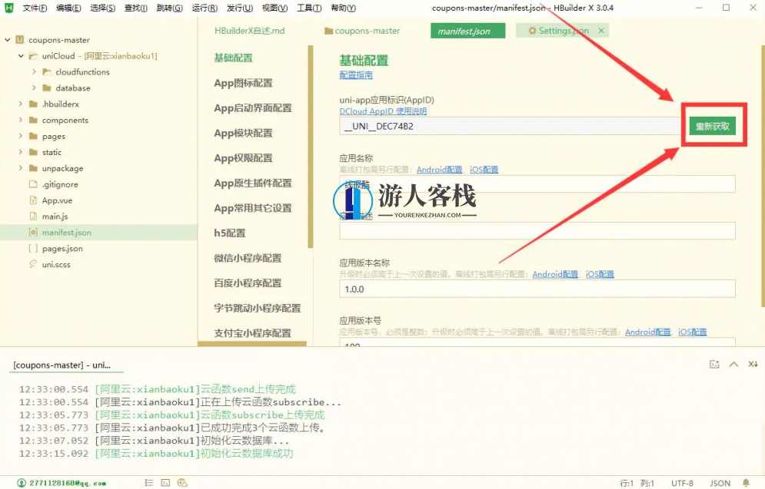Select 微信小程序配置 in the config sidebar

tap(248, 259)
